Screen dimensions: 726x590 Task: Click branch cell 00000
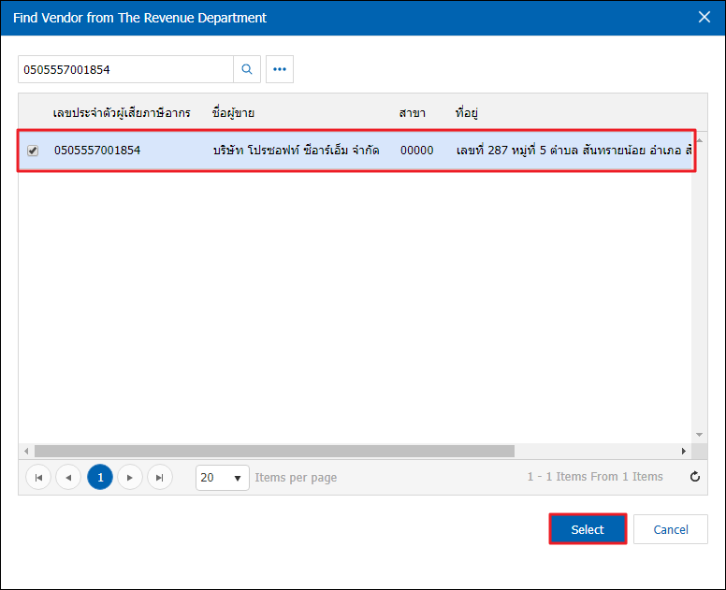tap(416, 151)
